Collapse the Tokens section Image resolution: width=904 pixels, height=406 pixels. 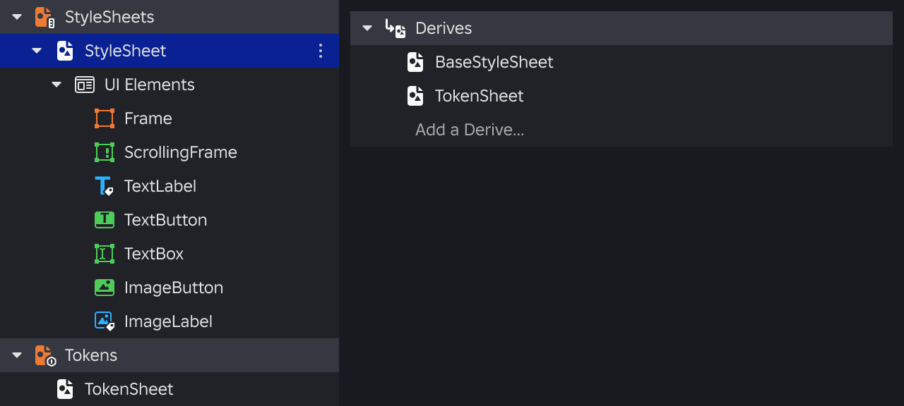[x=17, y=355]
